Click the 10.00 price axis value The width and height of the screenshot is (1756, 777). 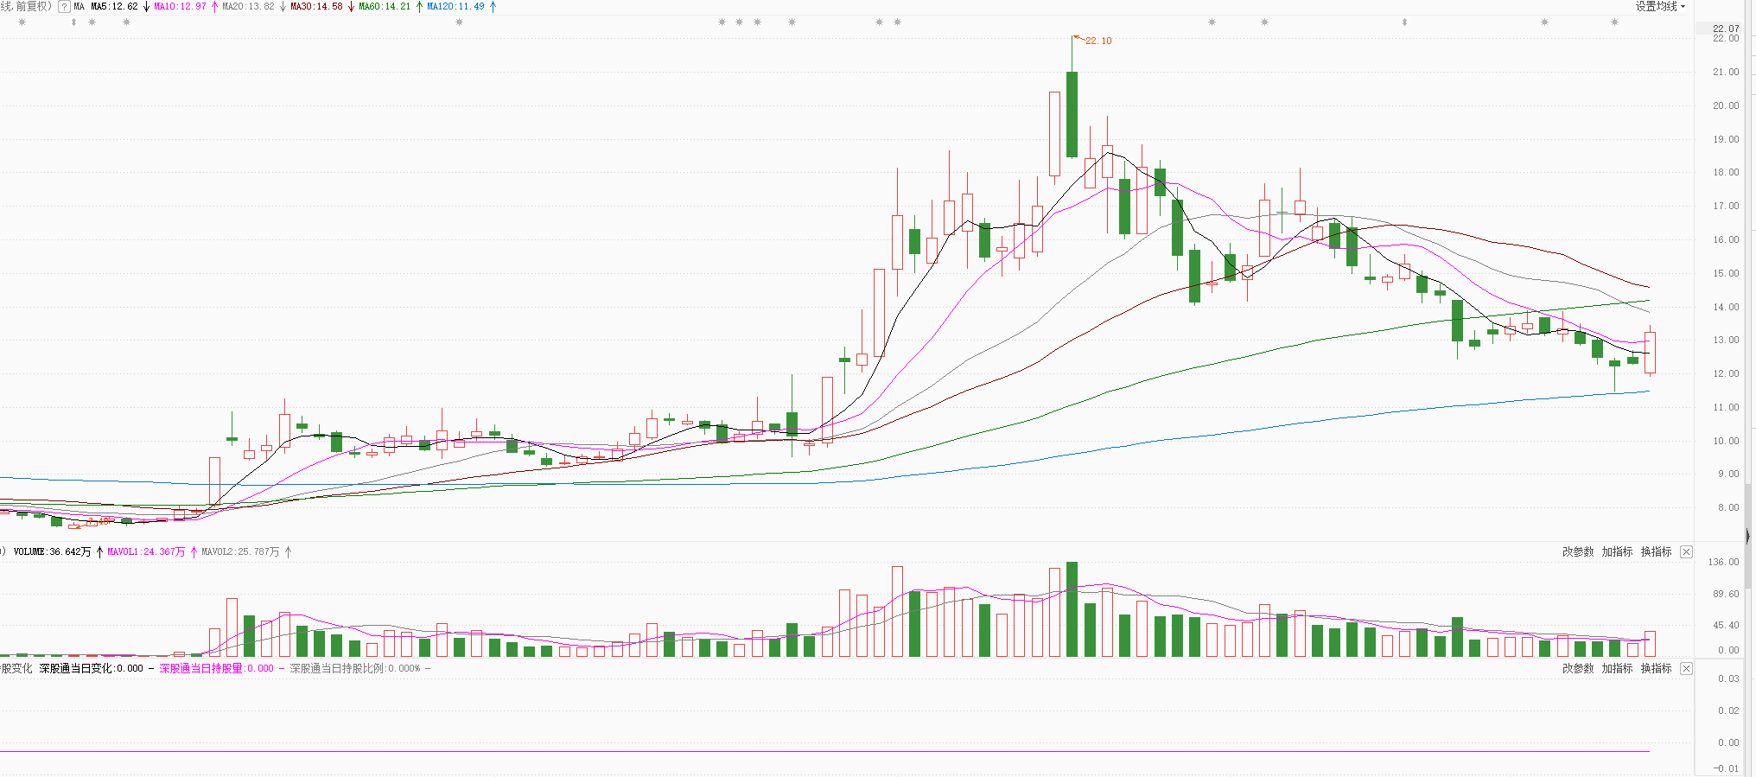click(1727, 441)
